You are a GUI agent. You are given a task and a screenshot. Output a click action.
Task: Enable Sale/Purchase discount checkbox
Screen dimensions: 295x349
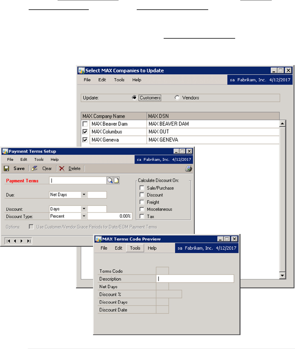142,188
